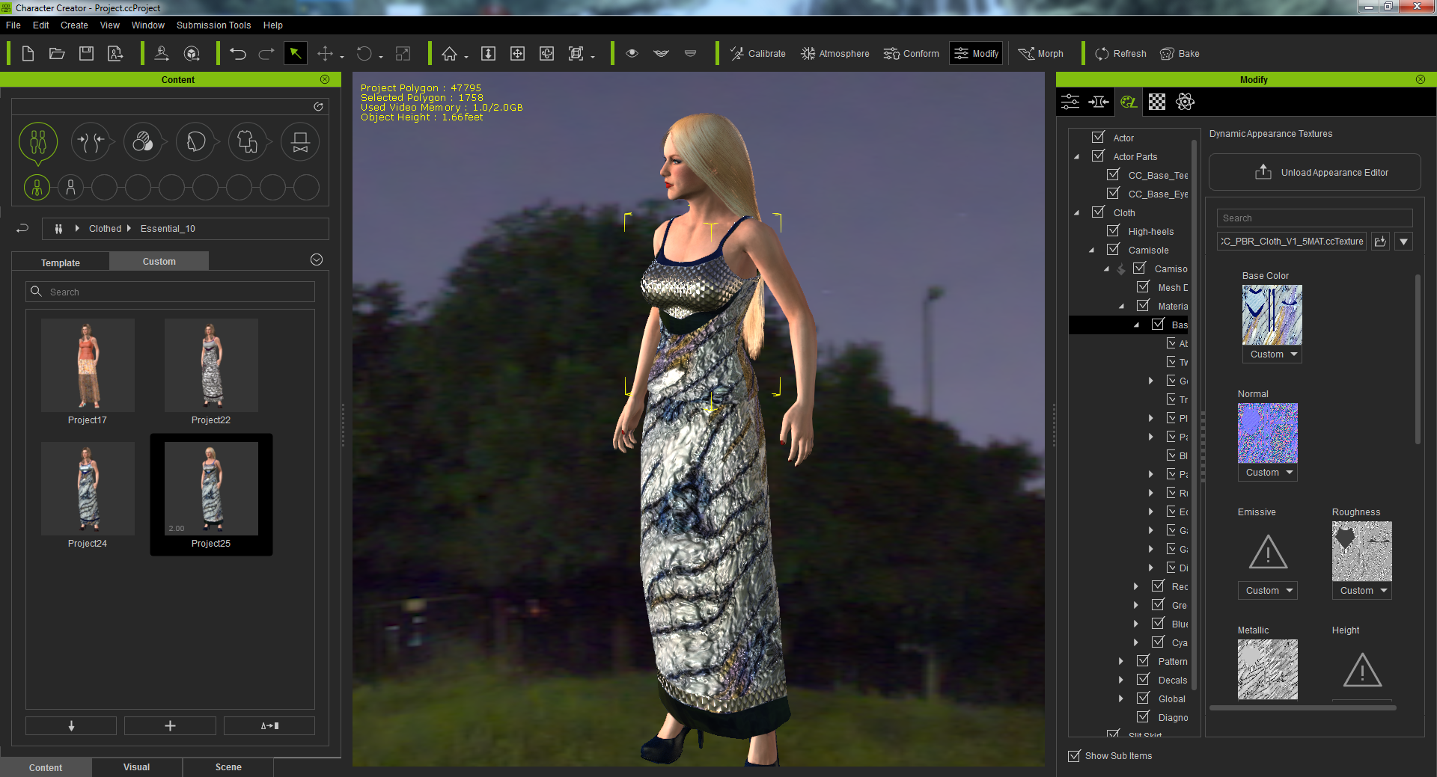Open the Submission Tools menu

click(214, 25)
